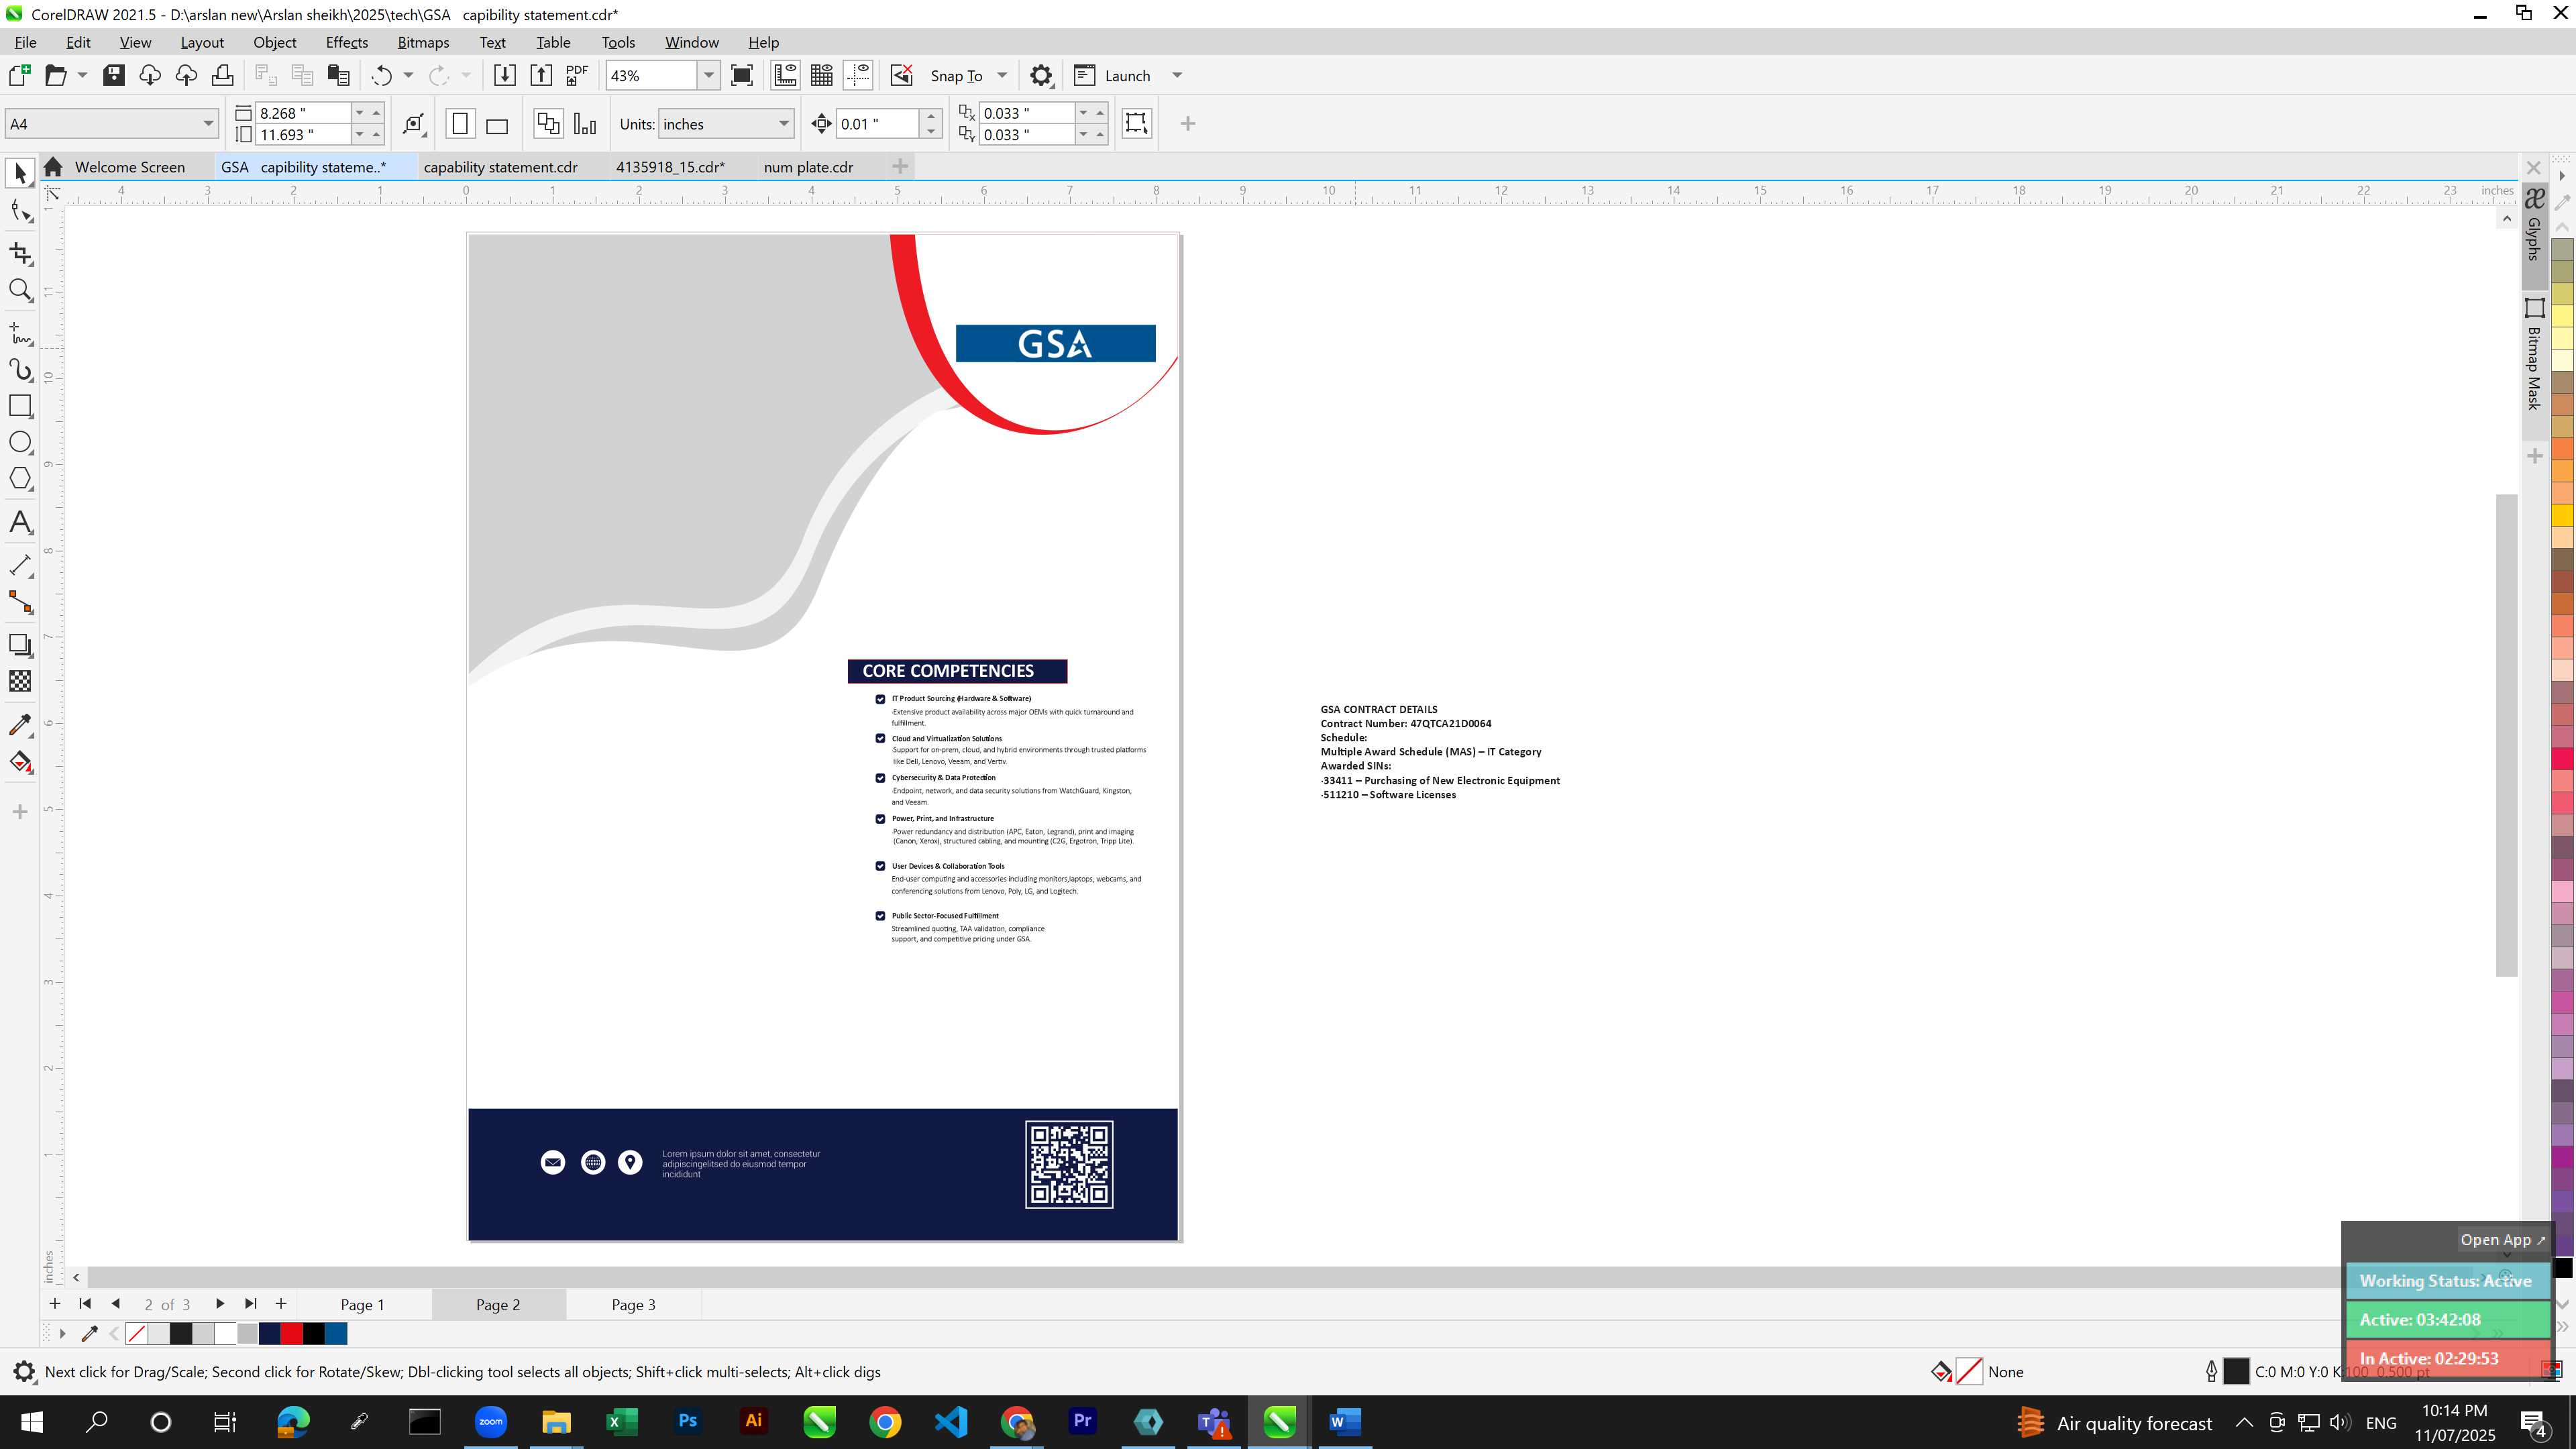Select the Color Eyedropper tool
2576x1449 pixels.
[20, 724]
